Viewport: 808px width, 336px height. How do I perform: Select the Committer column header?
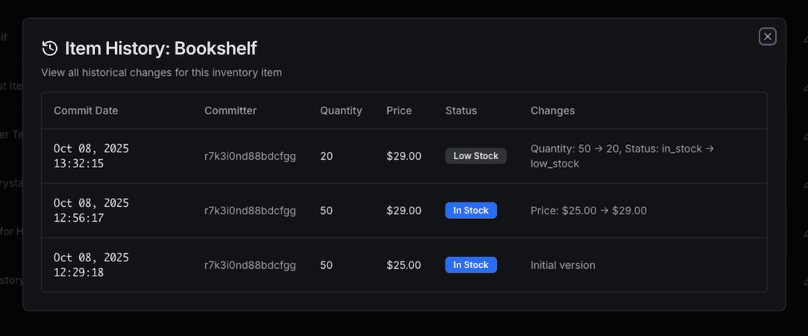click(231, 111)
